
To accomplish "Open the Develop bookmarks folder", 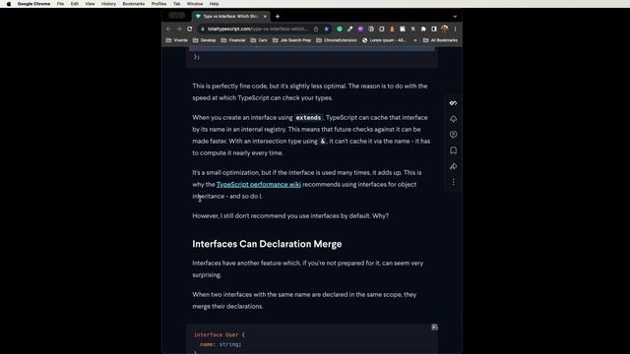I will (205, 40).
